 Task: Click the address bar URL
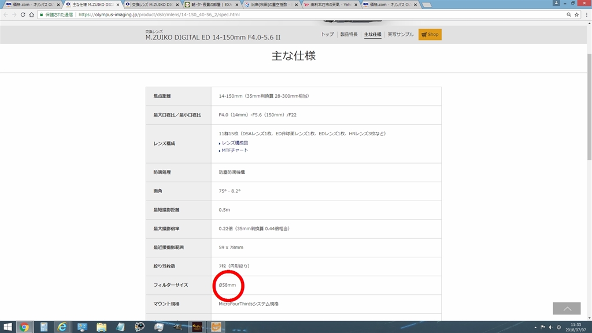pos(159,14)
